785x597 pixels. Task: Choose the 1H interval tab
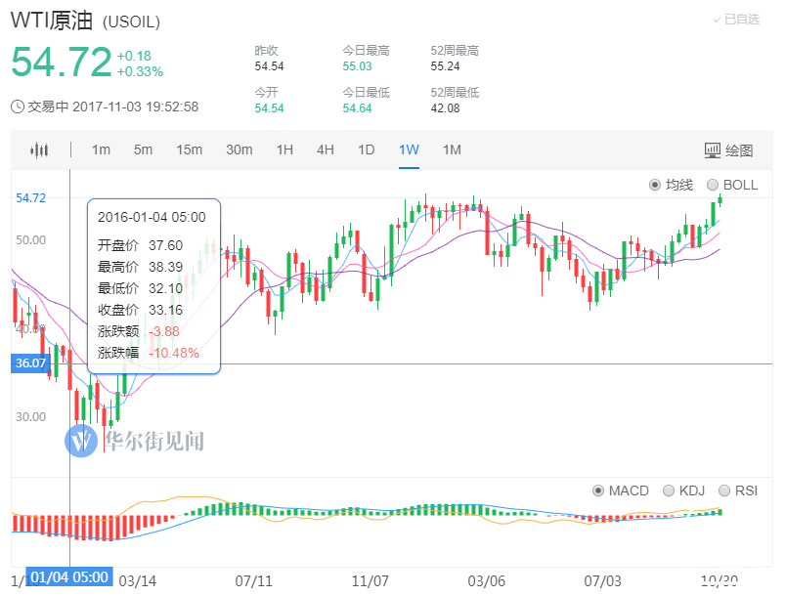click(284, 149)
